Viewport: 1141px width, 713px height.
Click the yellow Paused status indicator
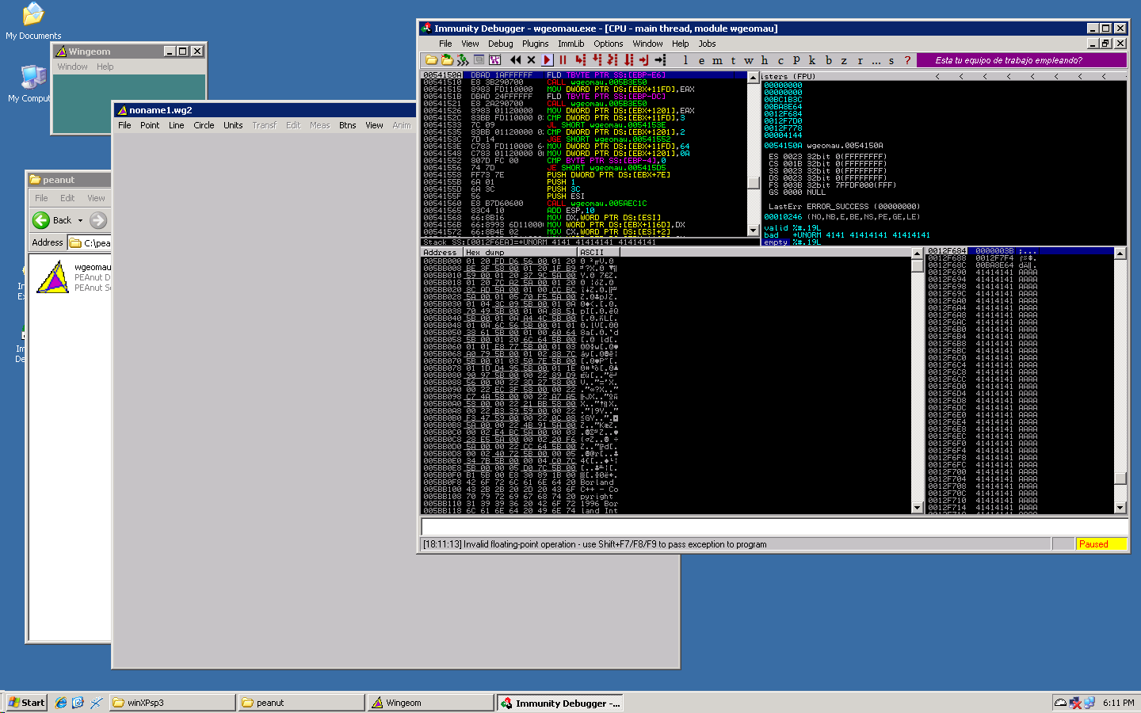pos(1101,544)
